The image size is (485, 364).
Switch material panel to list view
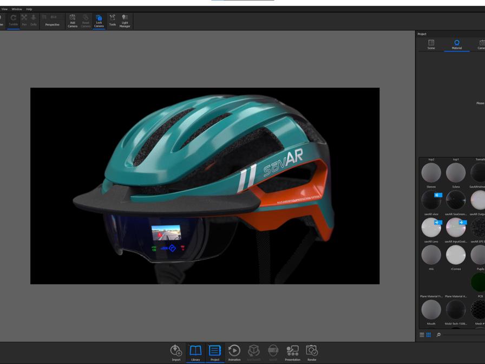(422, 334)
